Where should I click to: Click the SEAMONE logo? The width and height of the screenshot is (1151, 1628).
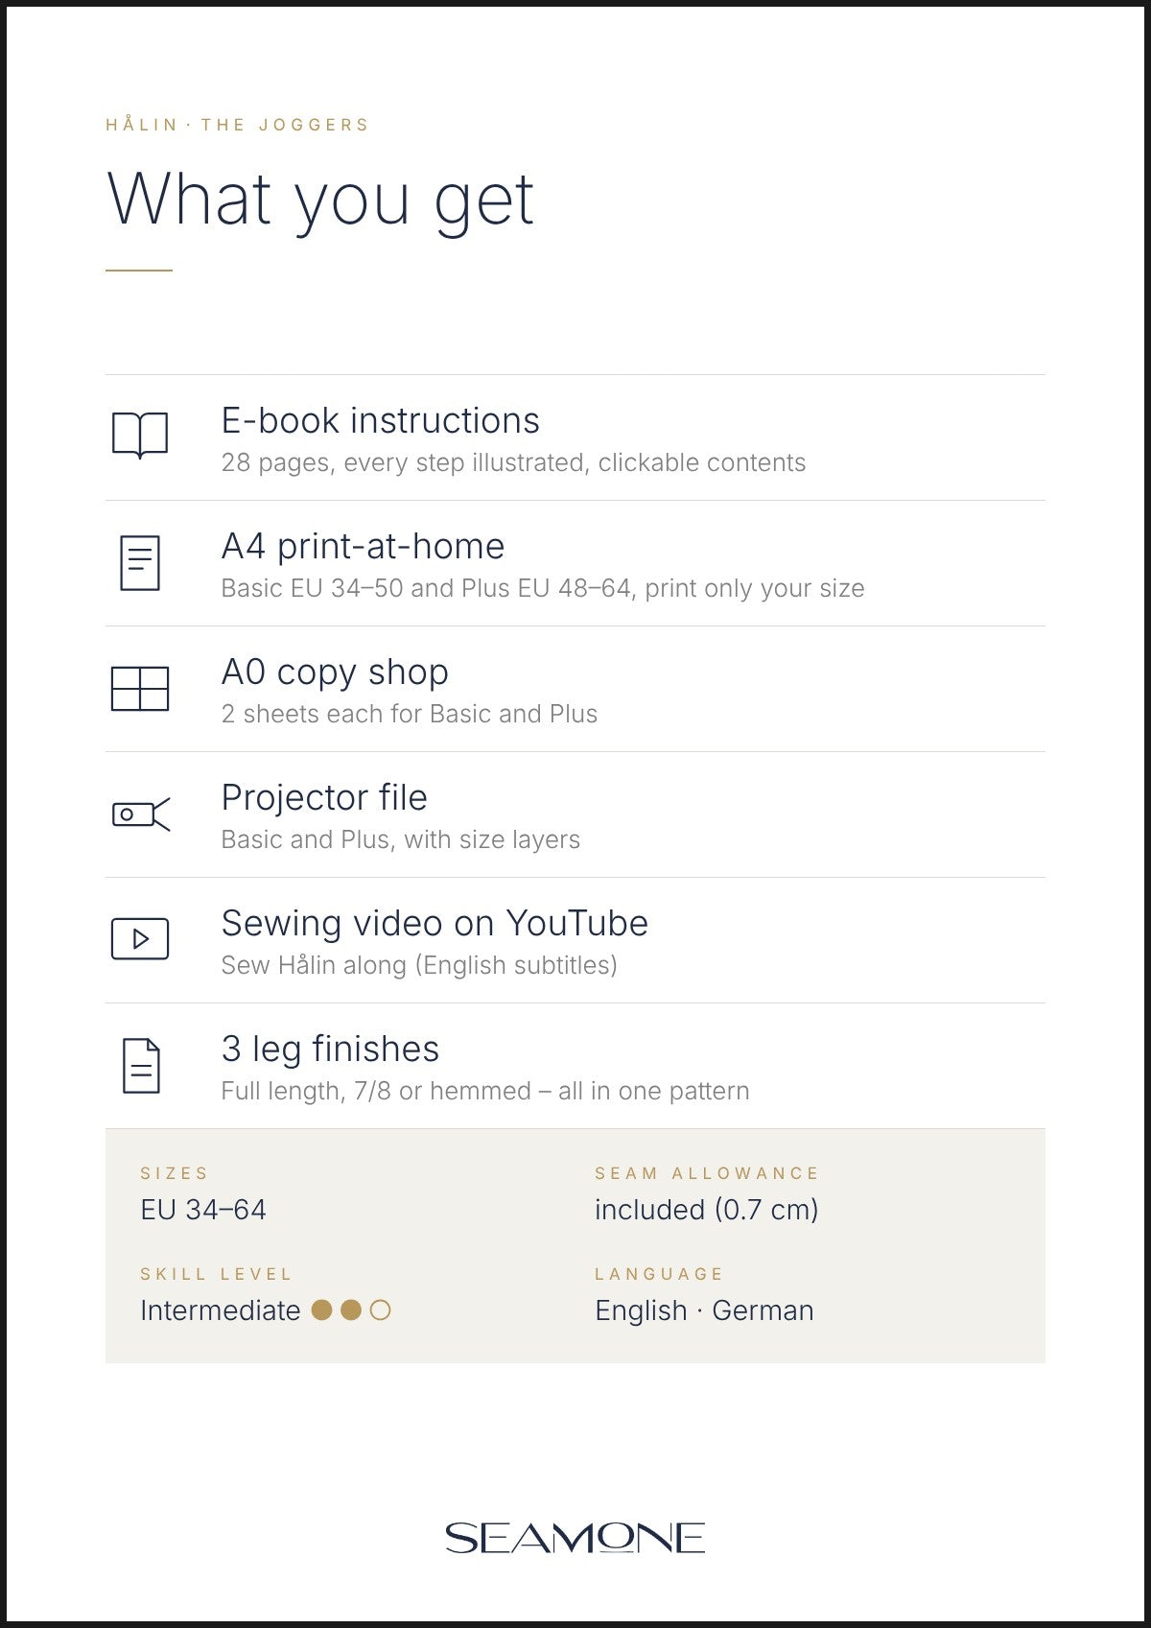click(x=575, y=1538)
